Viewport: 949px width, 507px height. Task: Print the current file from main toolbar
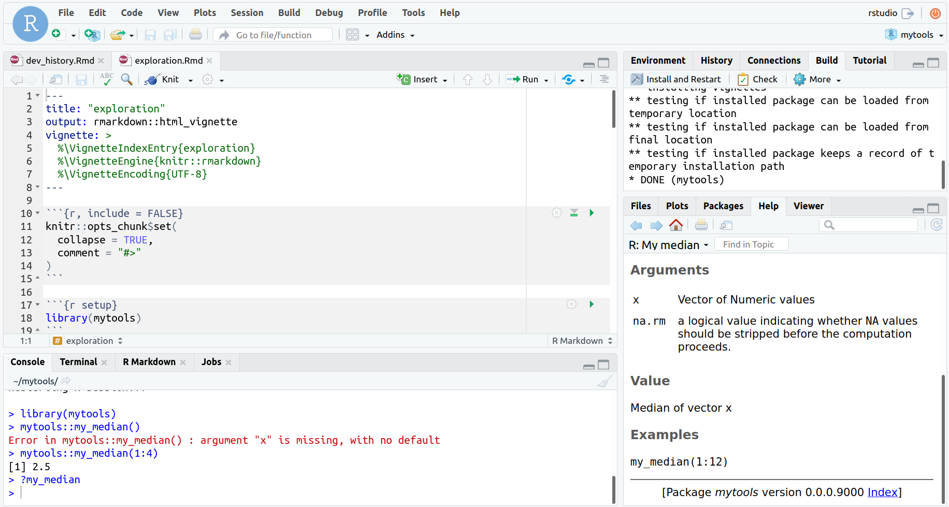[x=195, y=35]
